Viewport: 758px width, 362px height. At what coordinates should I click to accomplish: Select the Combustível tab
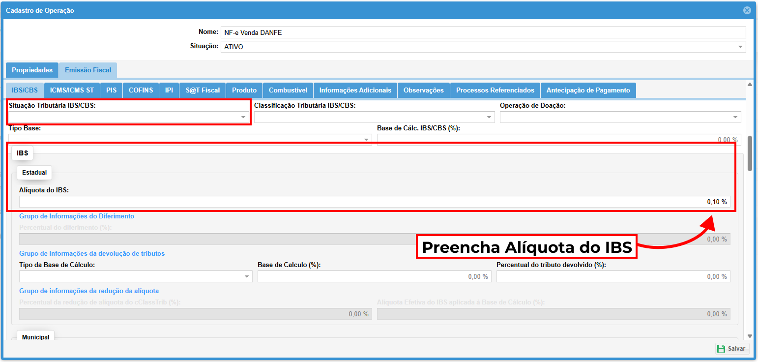[x=288, y=90]
